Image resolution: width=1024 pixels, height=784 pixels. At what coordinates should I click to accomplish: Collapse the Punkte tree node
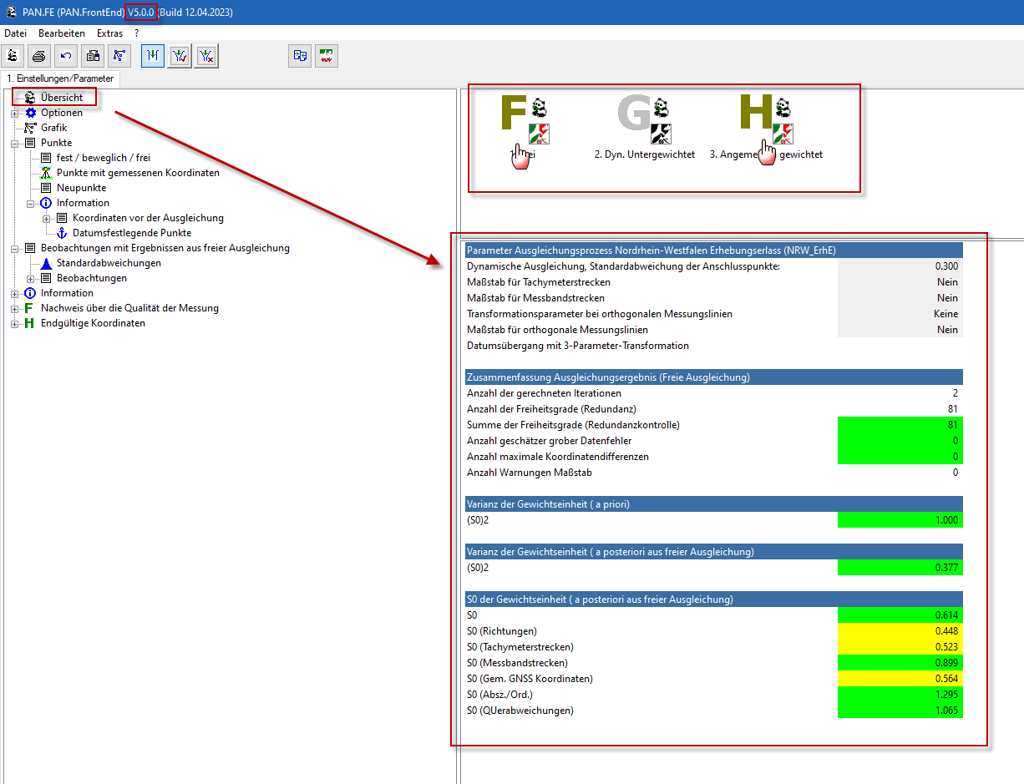pos(14,143)
